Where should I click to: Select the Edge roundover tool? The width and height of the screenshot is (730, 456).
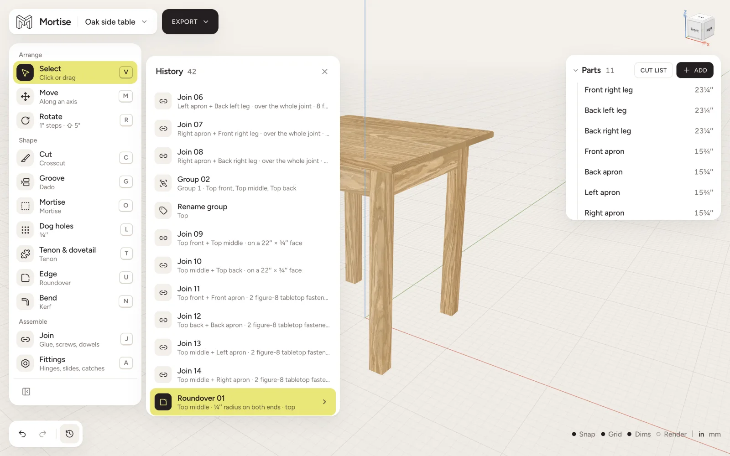point(75,278)
